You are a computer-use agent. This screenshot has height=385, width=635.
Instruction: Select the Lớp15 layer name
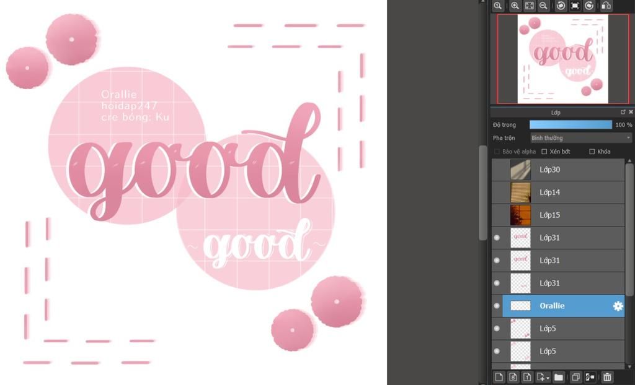[549, 215]
